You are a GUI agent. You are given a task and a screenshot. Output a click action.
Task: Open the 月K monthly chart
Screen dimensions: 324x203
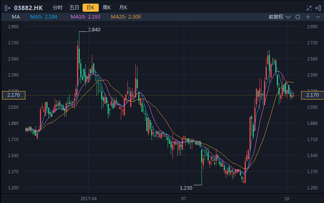click(x=123, y=8)
